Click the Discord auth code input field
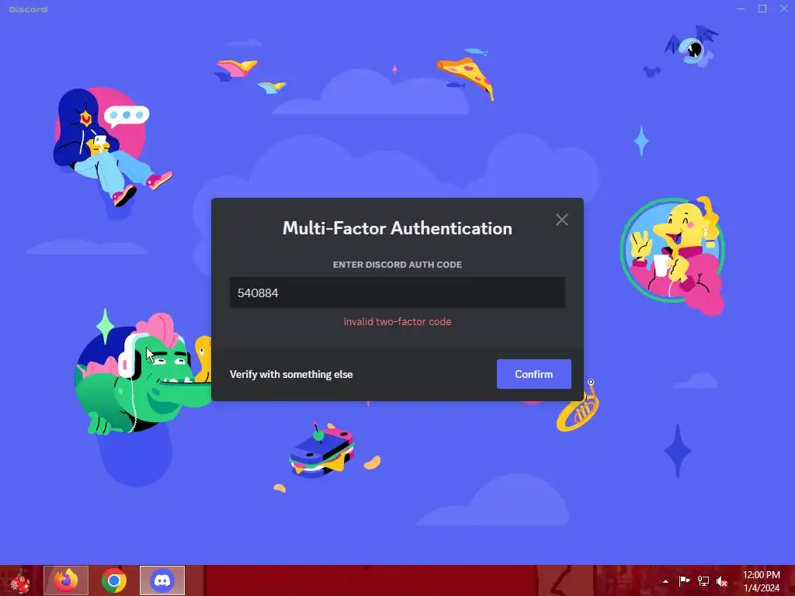The width and height of the screenshot is (795, 596). click(x=397, y=293)
